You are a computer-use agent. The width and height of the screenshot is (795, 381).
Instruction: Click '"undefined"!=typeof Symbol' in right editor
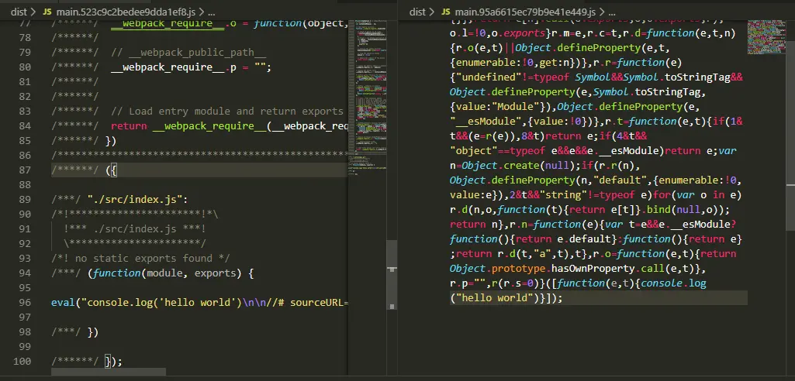(534, 77)
